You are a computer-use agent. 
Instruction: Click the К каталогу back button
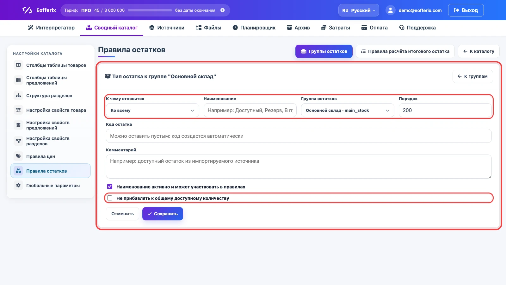click(479, 51)
